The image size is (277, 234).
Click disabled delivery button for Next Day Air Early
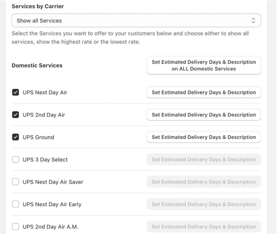[204, 204]
